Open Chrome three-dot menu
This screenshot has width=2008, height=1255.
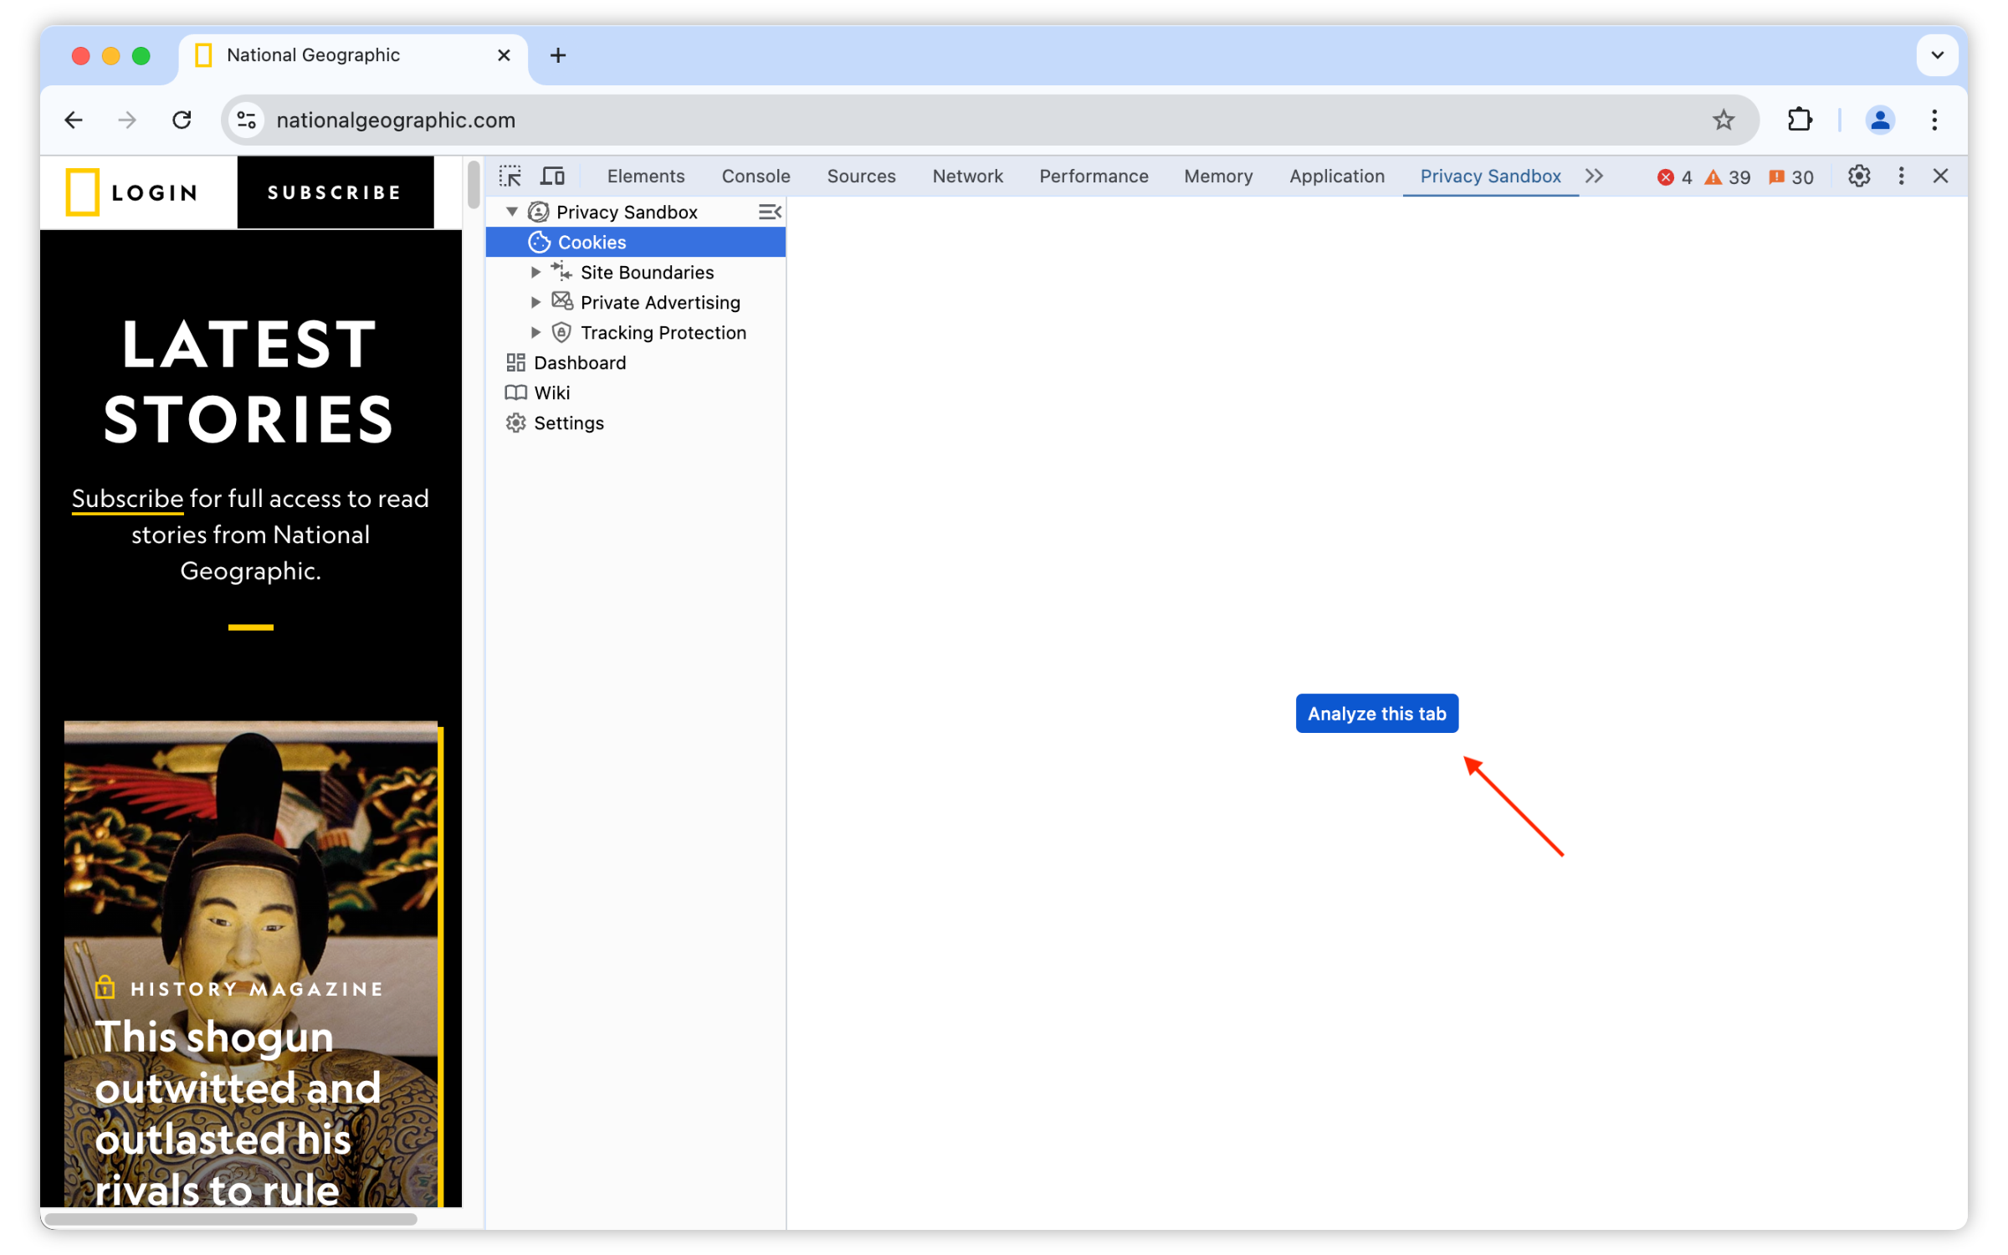tap(1934, 120)
